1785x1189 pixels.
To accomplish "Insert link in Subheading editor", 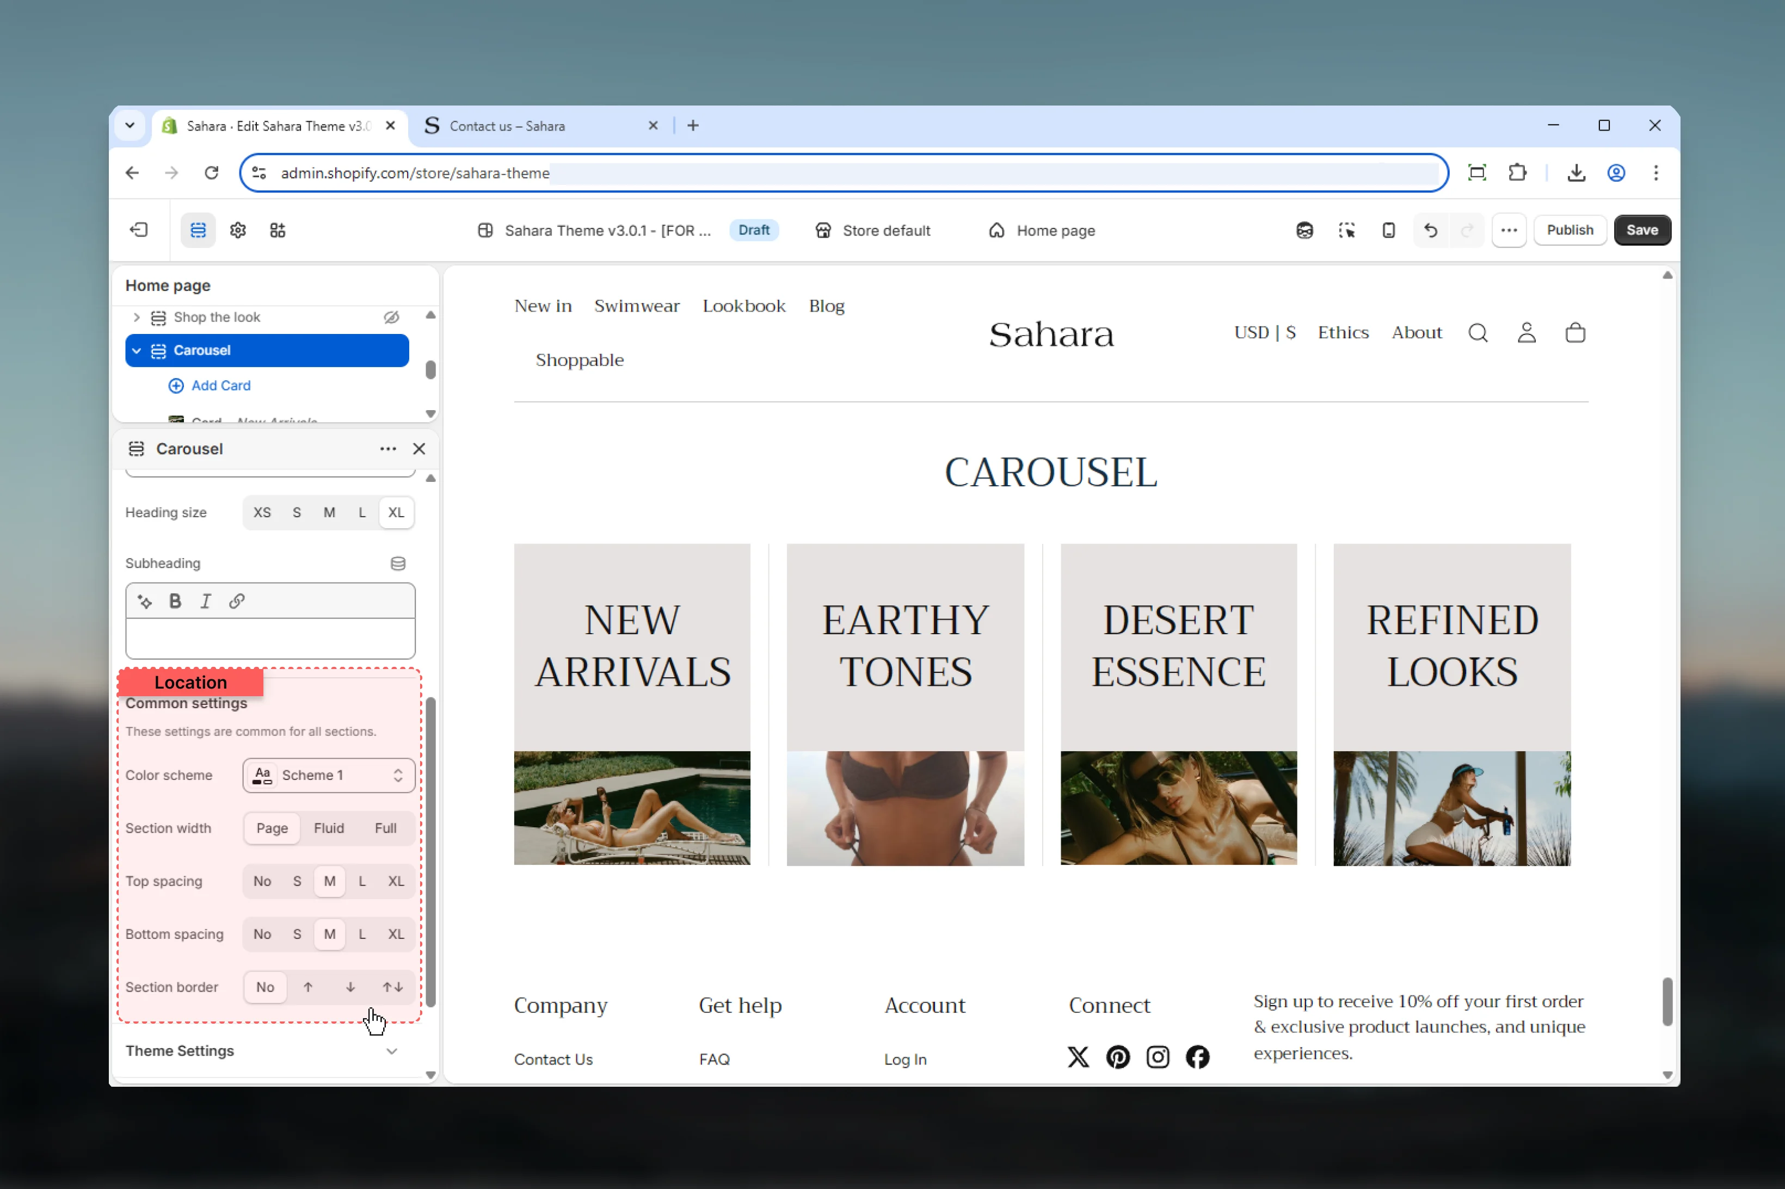I will [x=237, y=602].
